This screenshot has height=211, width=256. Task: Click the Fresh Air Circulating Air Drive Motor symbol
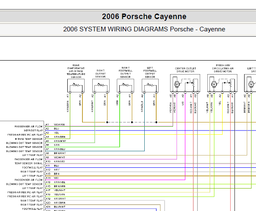click(222, 83)
